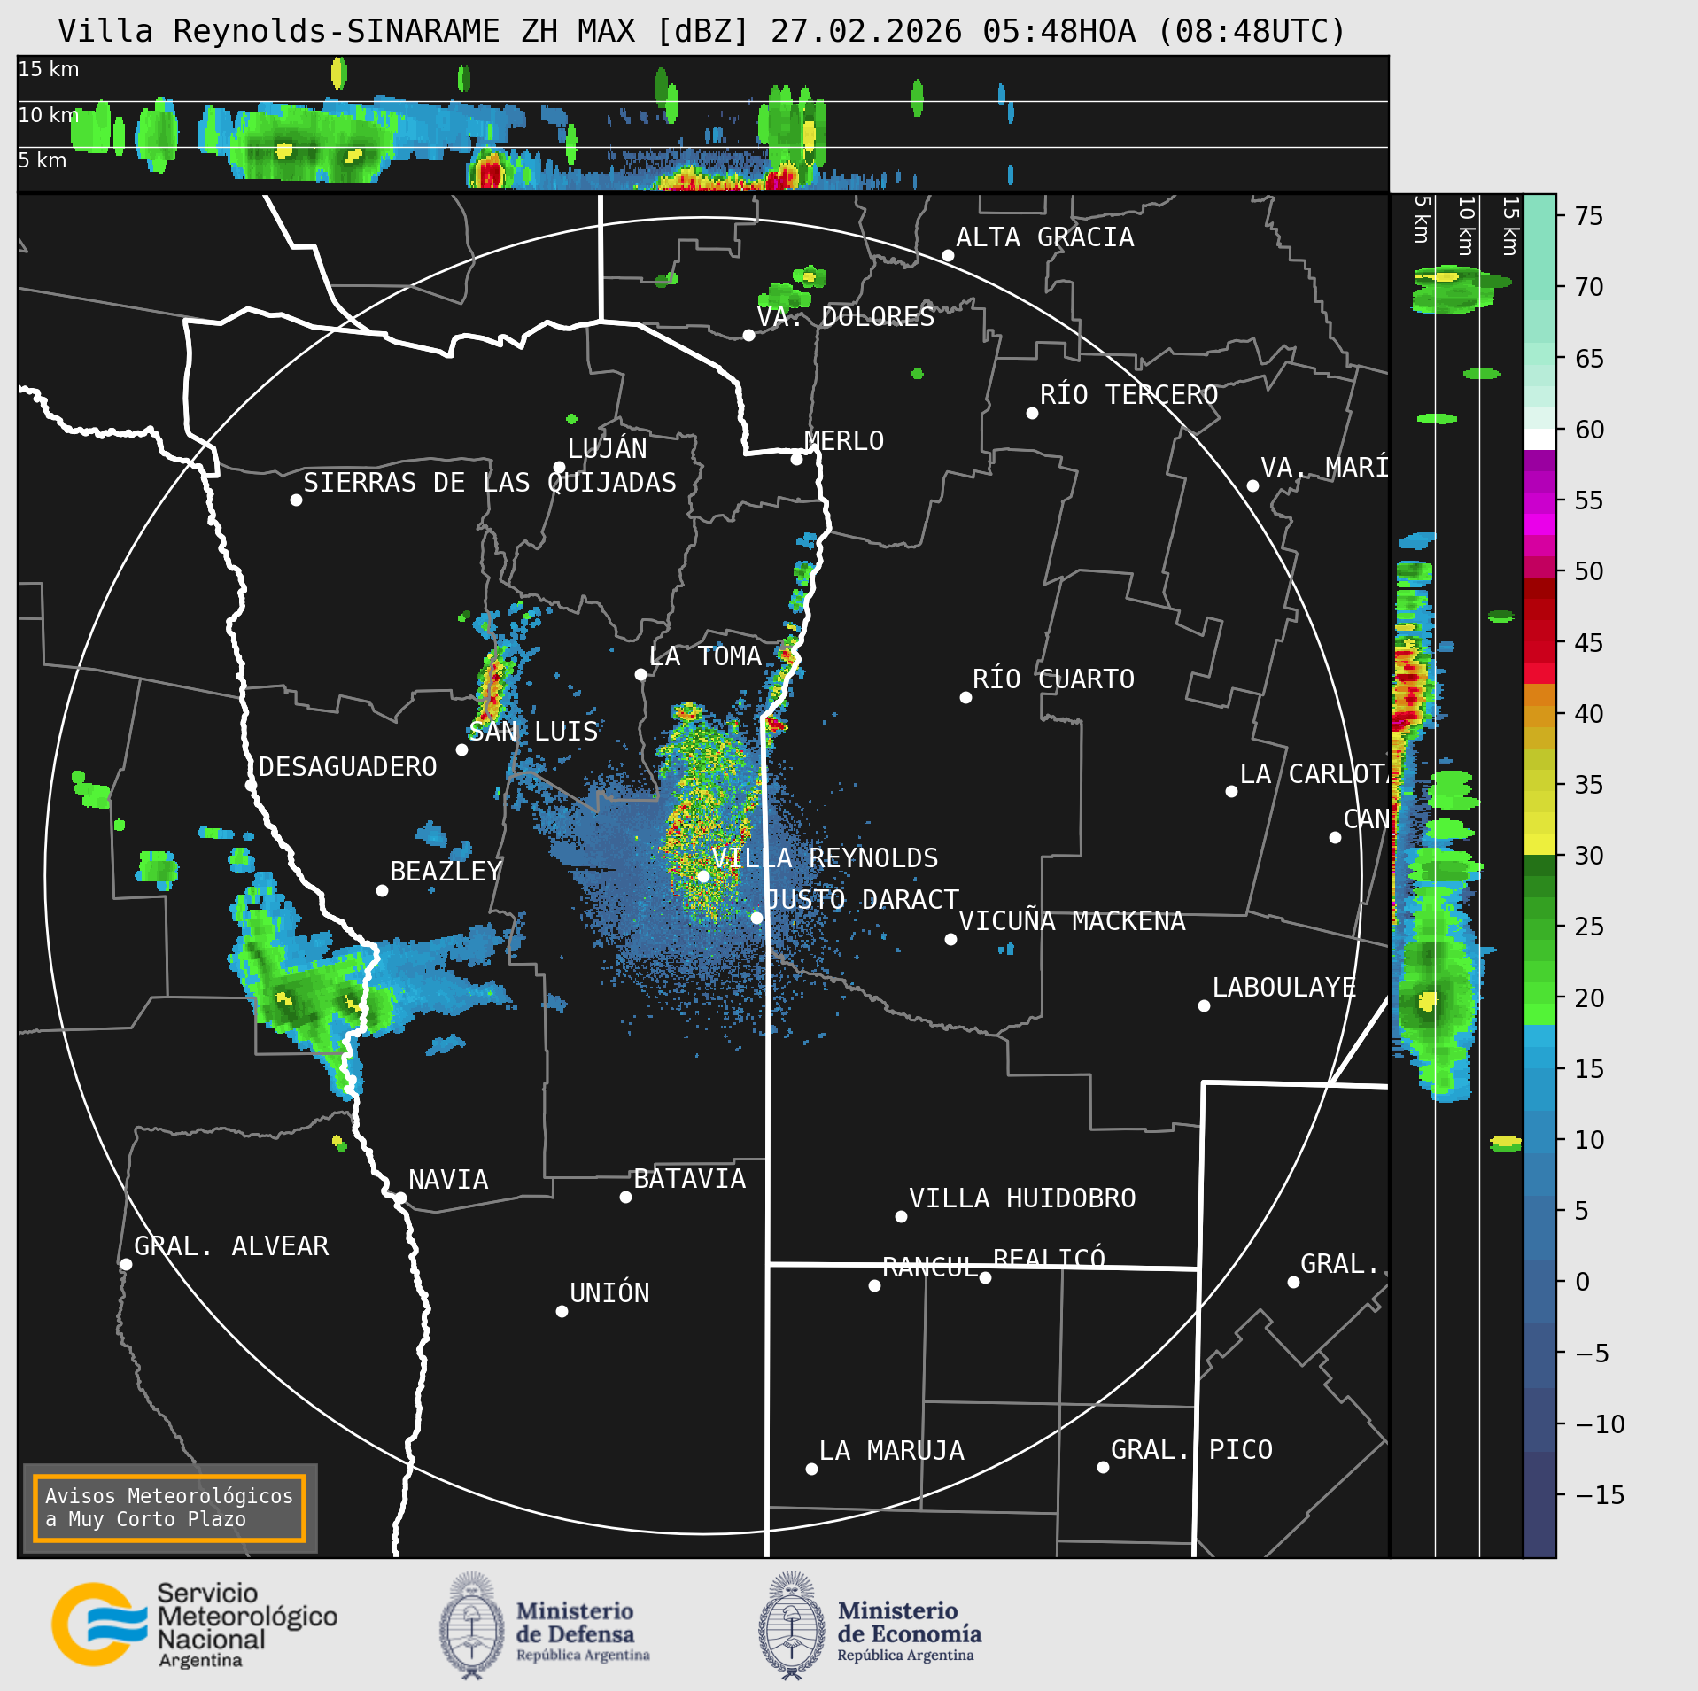Image resolution: width=1698 pixels, height=1691 pixels.
Task: Click the Río Cuarto map label
Action: coord(1053,679)
